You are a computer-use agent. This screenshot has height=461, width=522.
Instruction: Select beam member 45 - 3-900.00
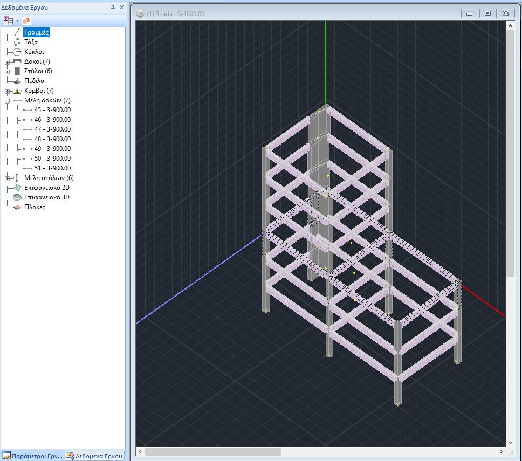pos(53,110)
